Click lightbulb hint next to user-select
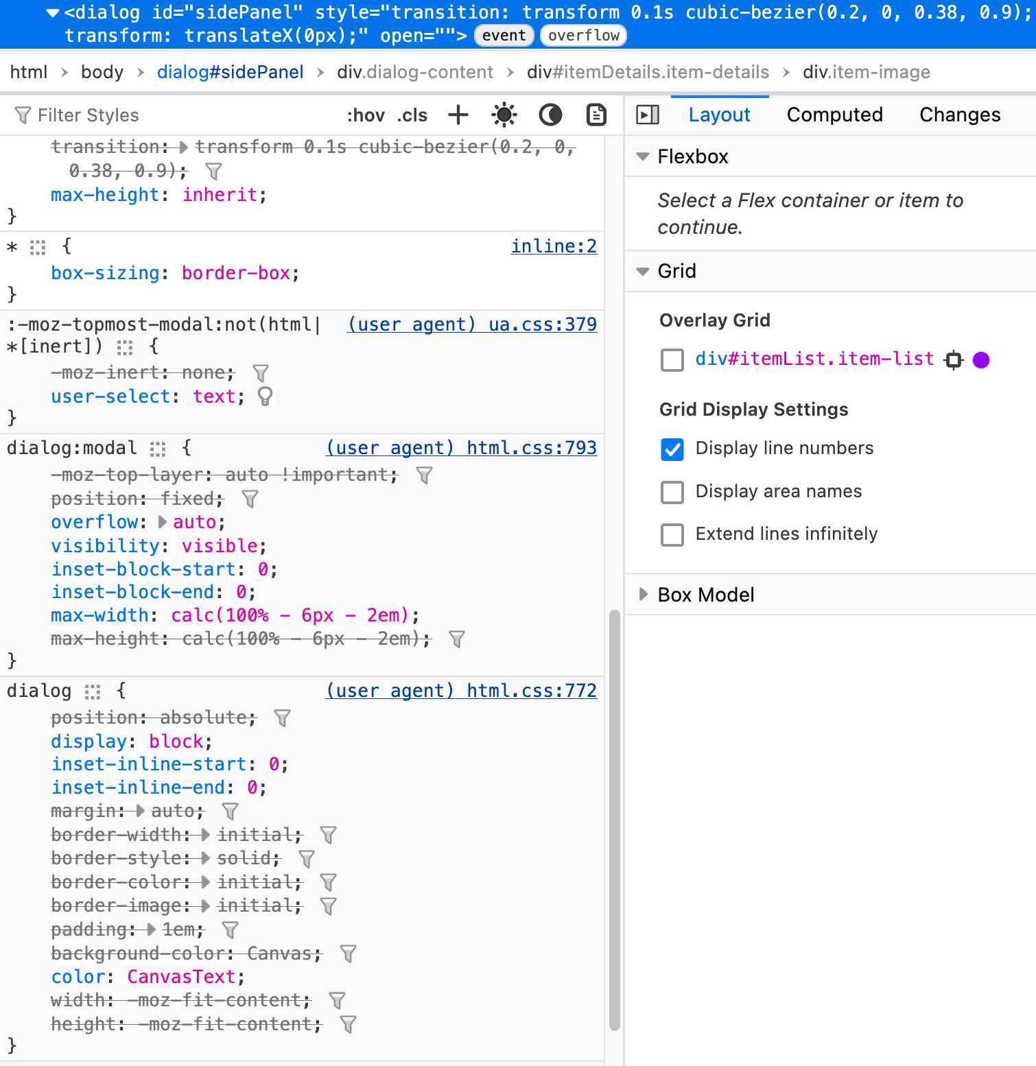This screenshot has width=1036, height=1066. coord(265,396)
